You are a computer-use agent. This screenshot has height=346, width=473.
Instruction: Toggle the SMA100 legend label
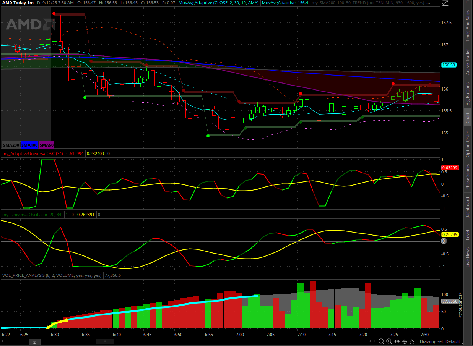29,145
